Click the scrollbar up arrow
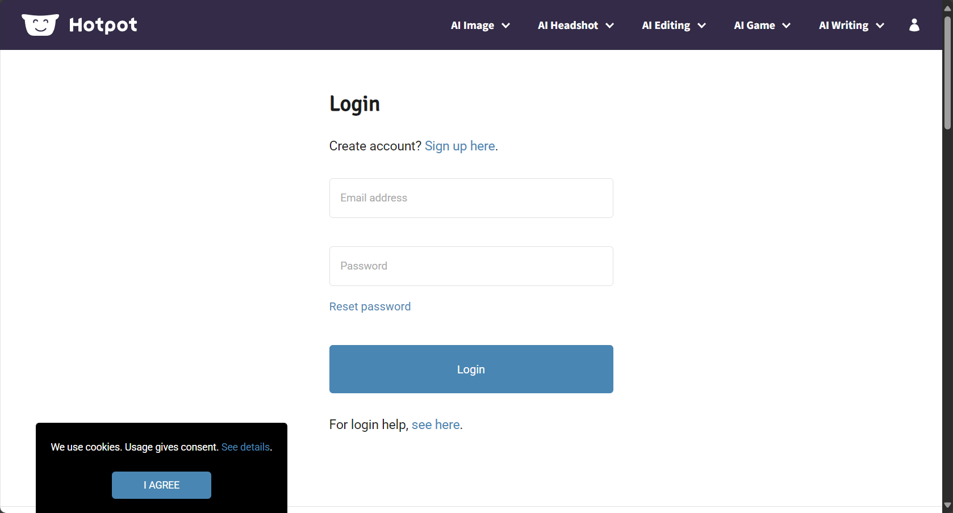The height and width of the screenshot is (513, 953). point(947,8)
